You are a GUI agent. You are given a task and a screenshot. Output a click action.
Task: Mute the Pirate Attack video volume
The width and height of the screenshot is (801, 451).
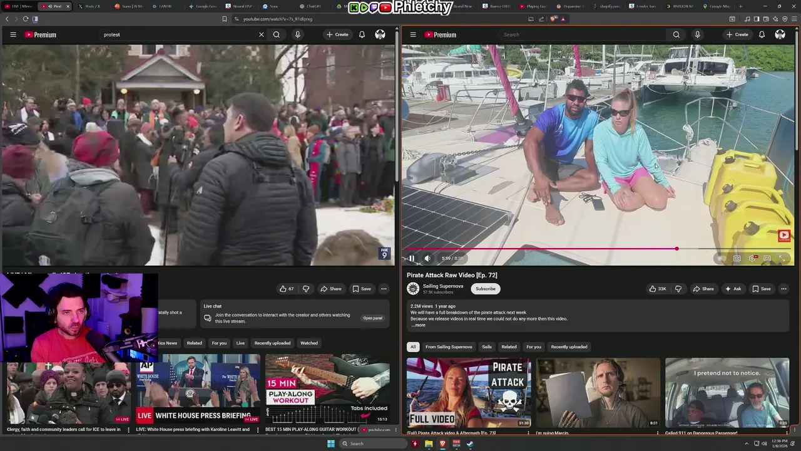[427, 258]
